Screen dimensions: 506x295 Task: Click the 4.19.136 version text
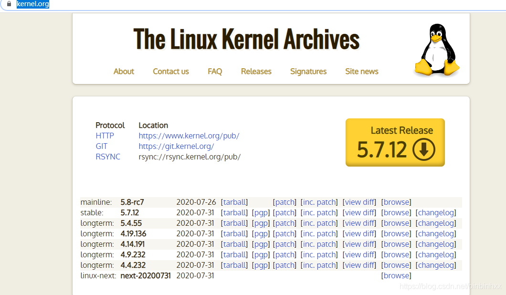coord(134,234)
